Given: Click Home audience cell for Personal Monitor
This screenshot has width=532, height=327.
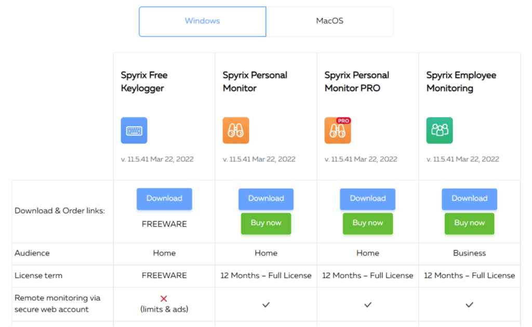Looking at the screenshot, I should (x=266, y=253).
